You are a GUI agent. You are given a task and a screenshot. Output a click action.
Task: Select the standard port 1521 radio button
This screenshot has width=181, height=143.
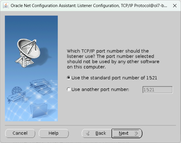tap(69, 78)
